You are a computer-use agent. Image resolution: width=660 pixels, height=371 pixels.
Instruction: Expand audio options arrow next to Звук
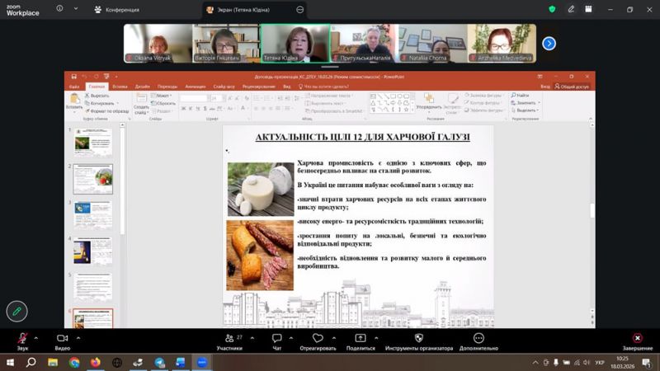tap(38, 337)
